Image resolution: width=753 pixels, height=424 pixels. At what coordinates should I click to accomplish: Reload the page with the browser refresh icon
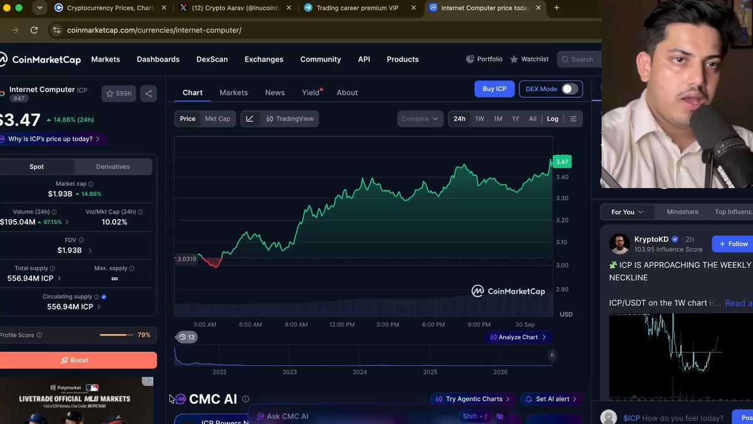(34, 30)
